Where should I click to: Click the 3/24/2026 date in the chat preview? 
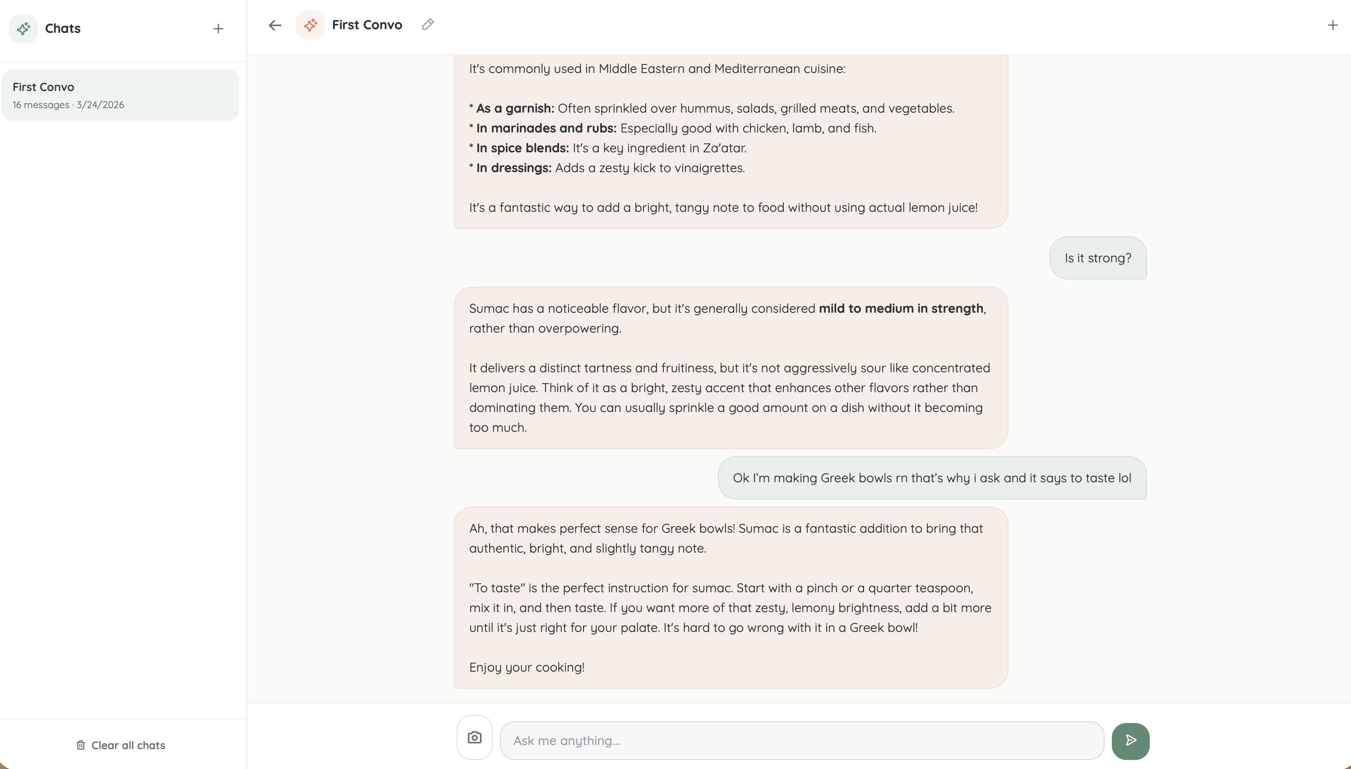tap(100, 105)
